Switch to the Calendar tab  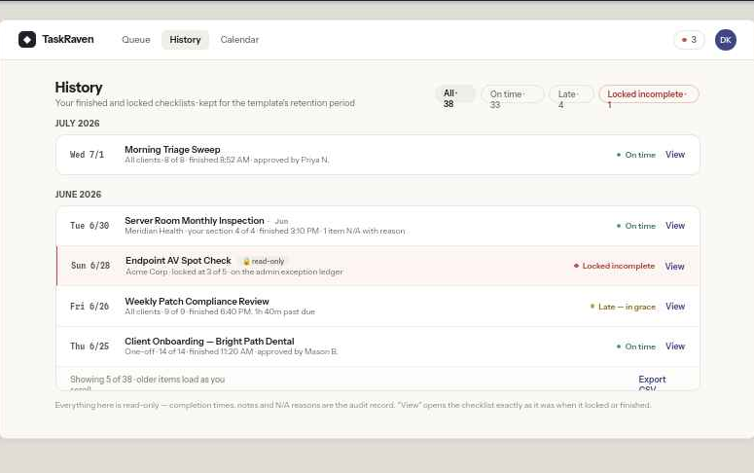239,40
